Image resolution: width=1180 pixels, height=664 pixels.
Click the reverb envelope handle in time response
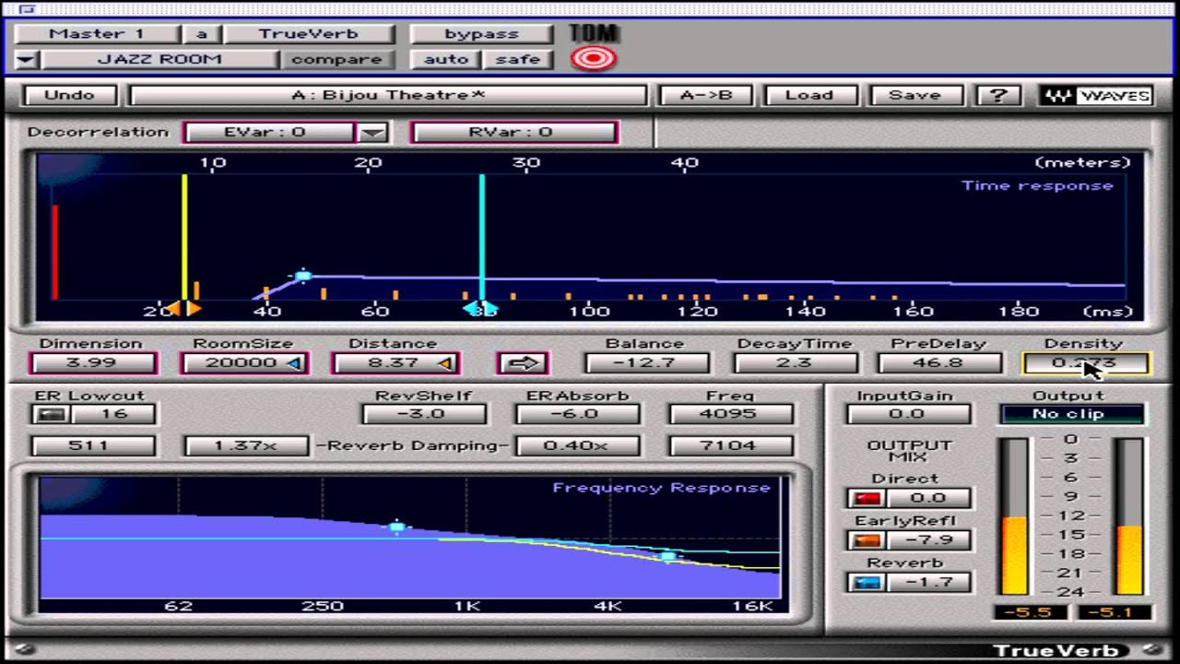pyautogui.click(x=303, y=276)
